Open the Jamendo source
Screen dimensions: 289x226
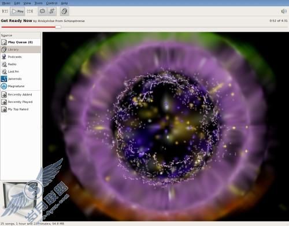[x=21, y=79]
